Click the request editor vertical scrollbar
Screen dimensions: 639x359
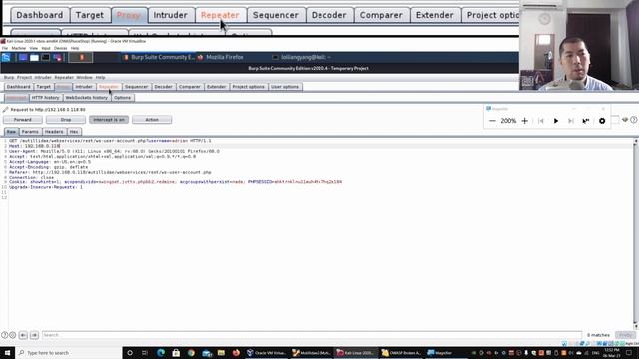(x=635, y=234)
